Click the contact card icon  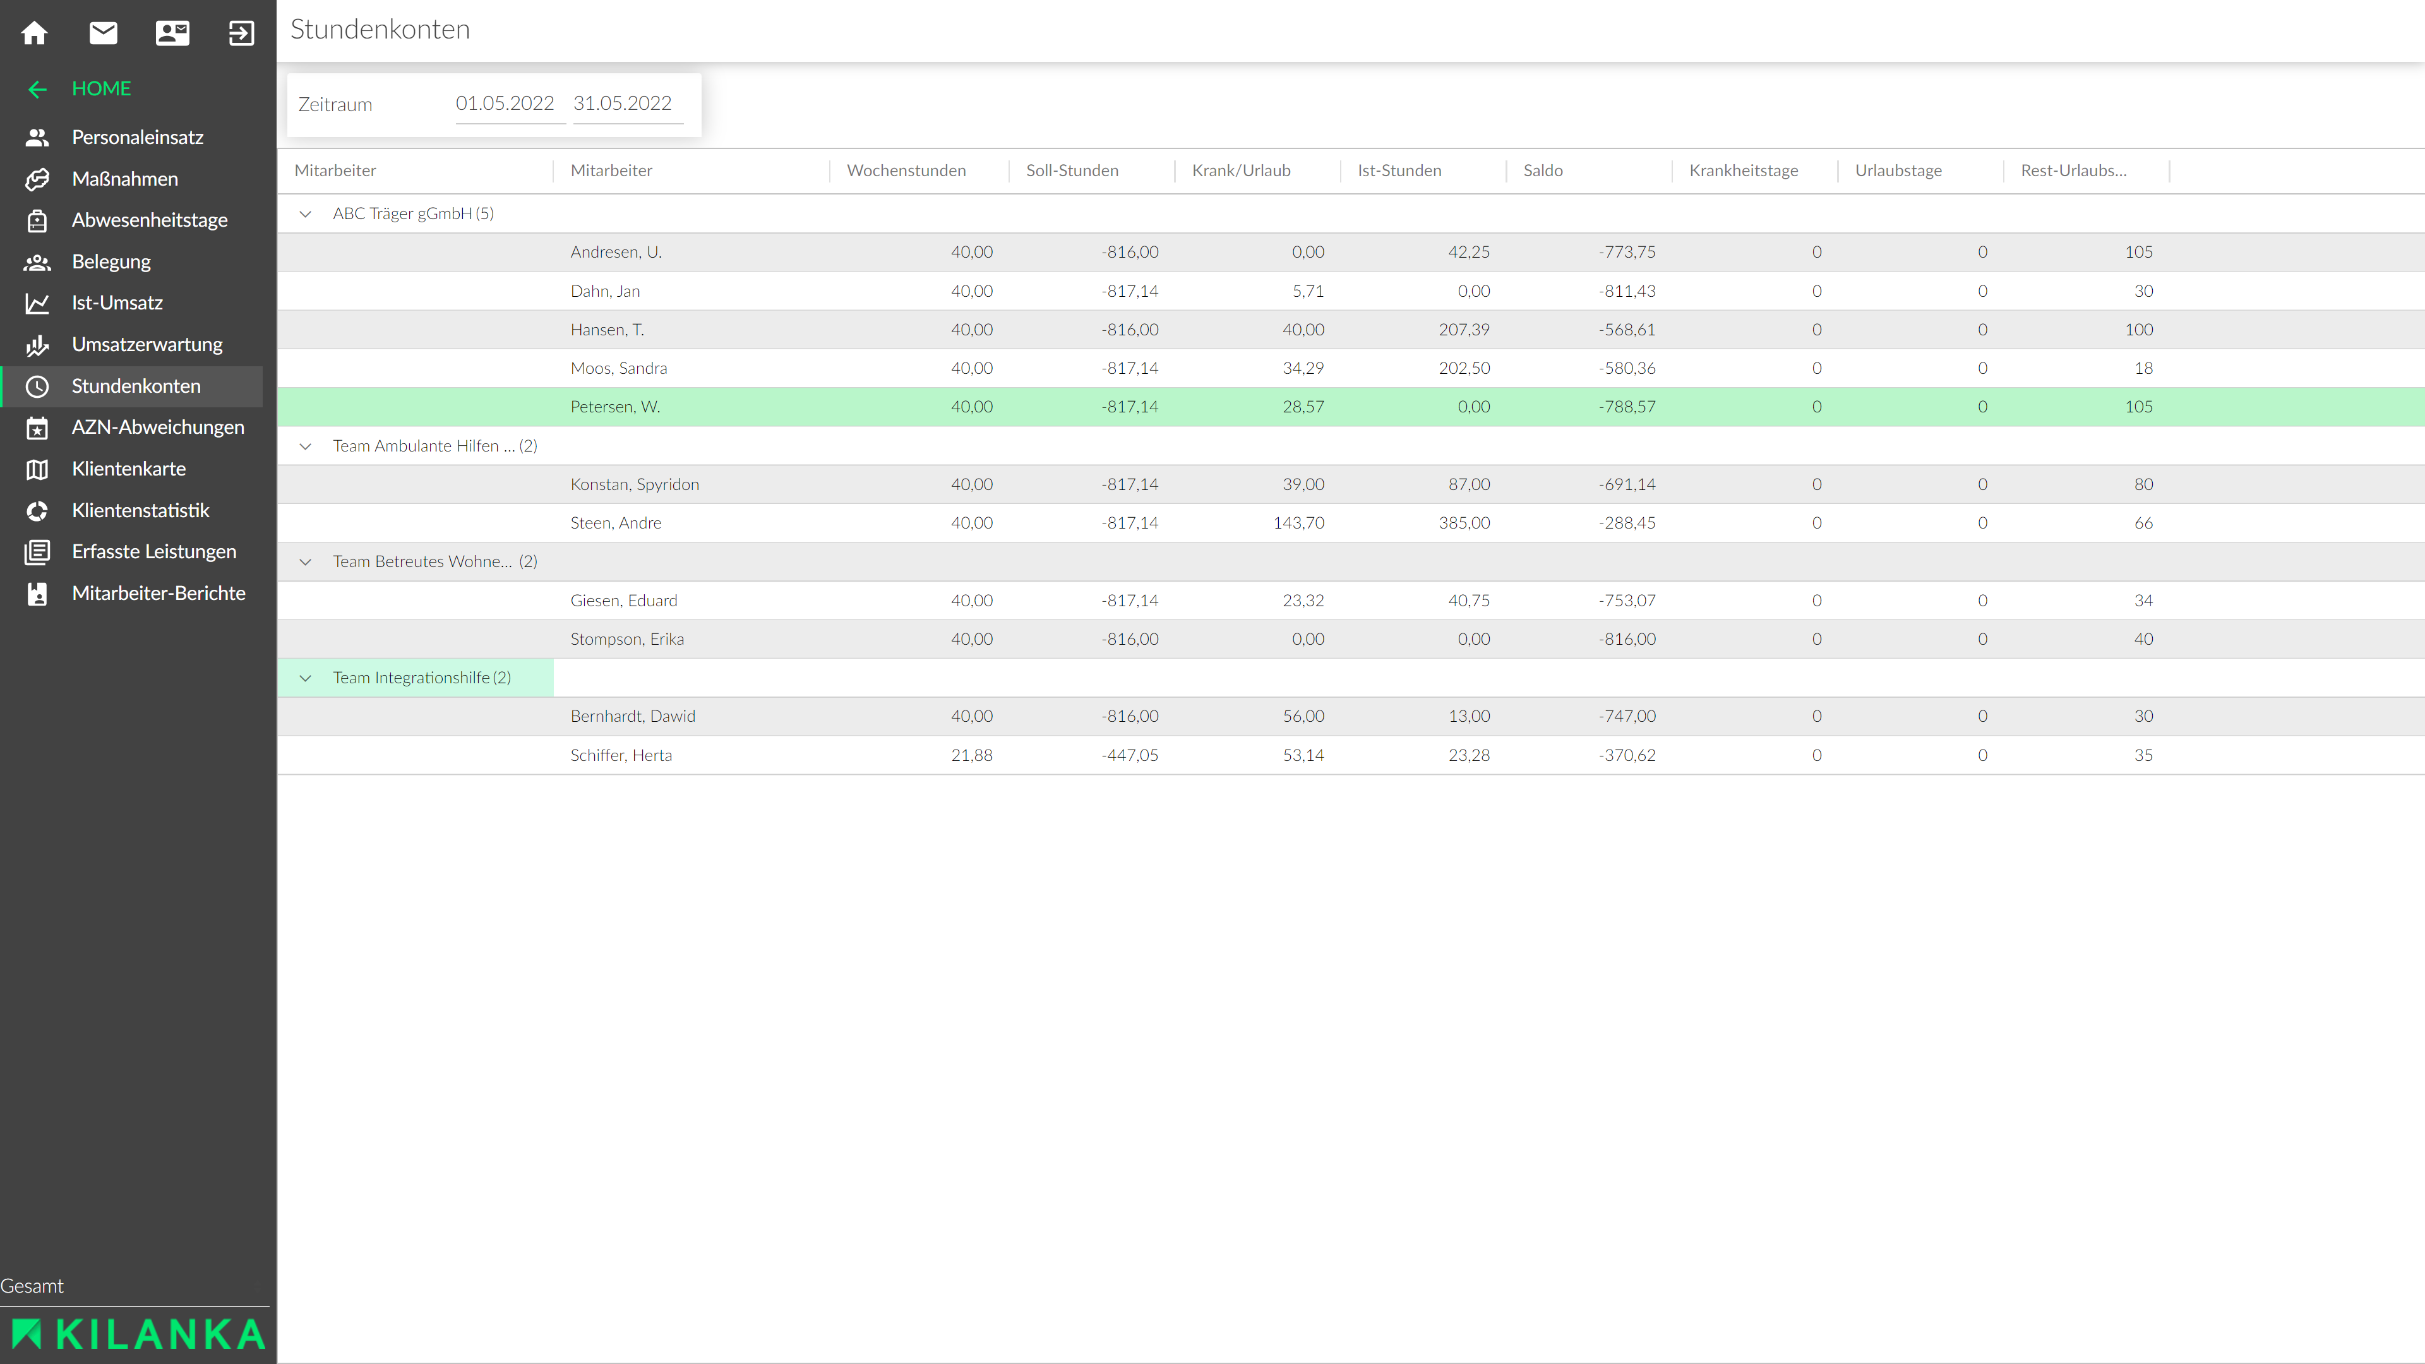click(172, 33)
